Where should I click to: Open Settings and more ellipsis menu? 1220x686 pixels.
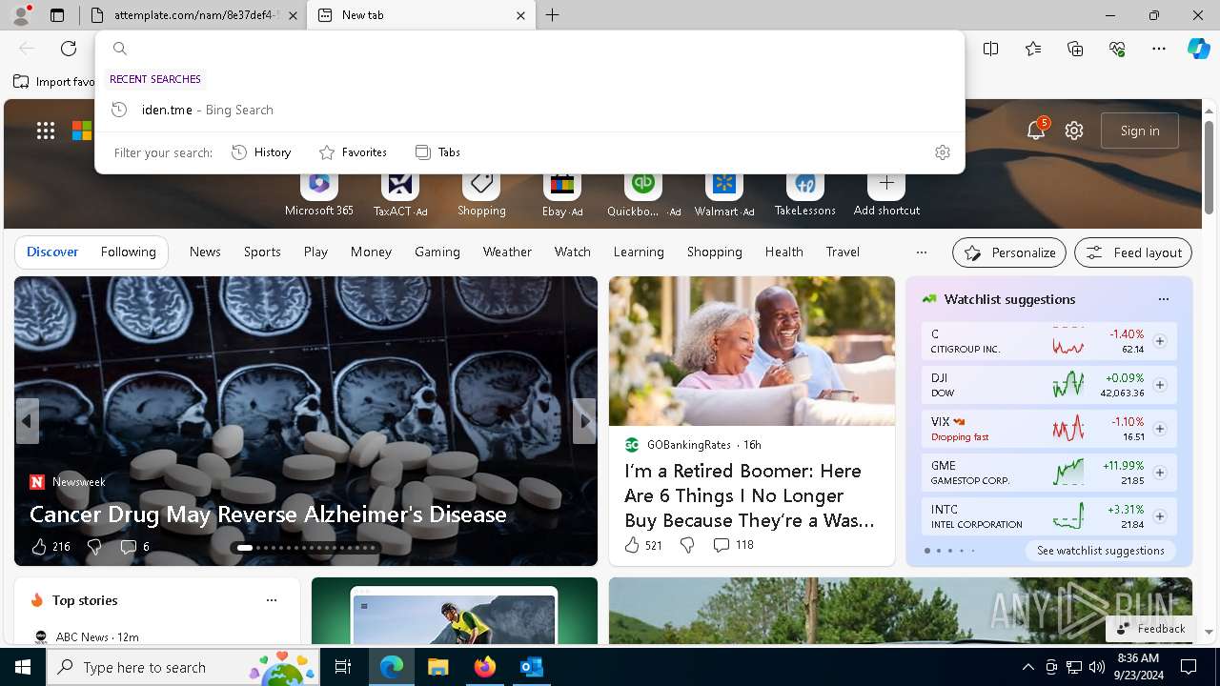(x=1159, y=49)
